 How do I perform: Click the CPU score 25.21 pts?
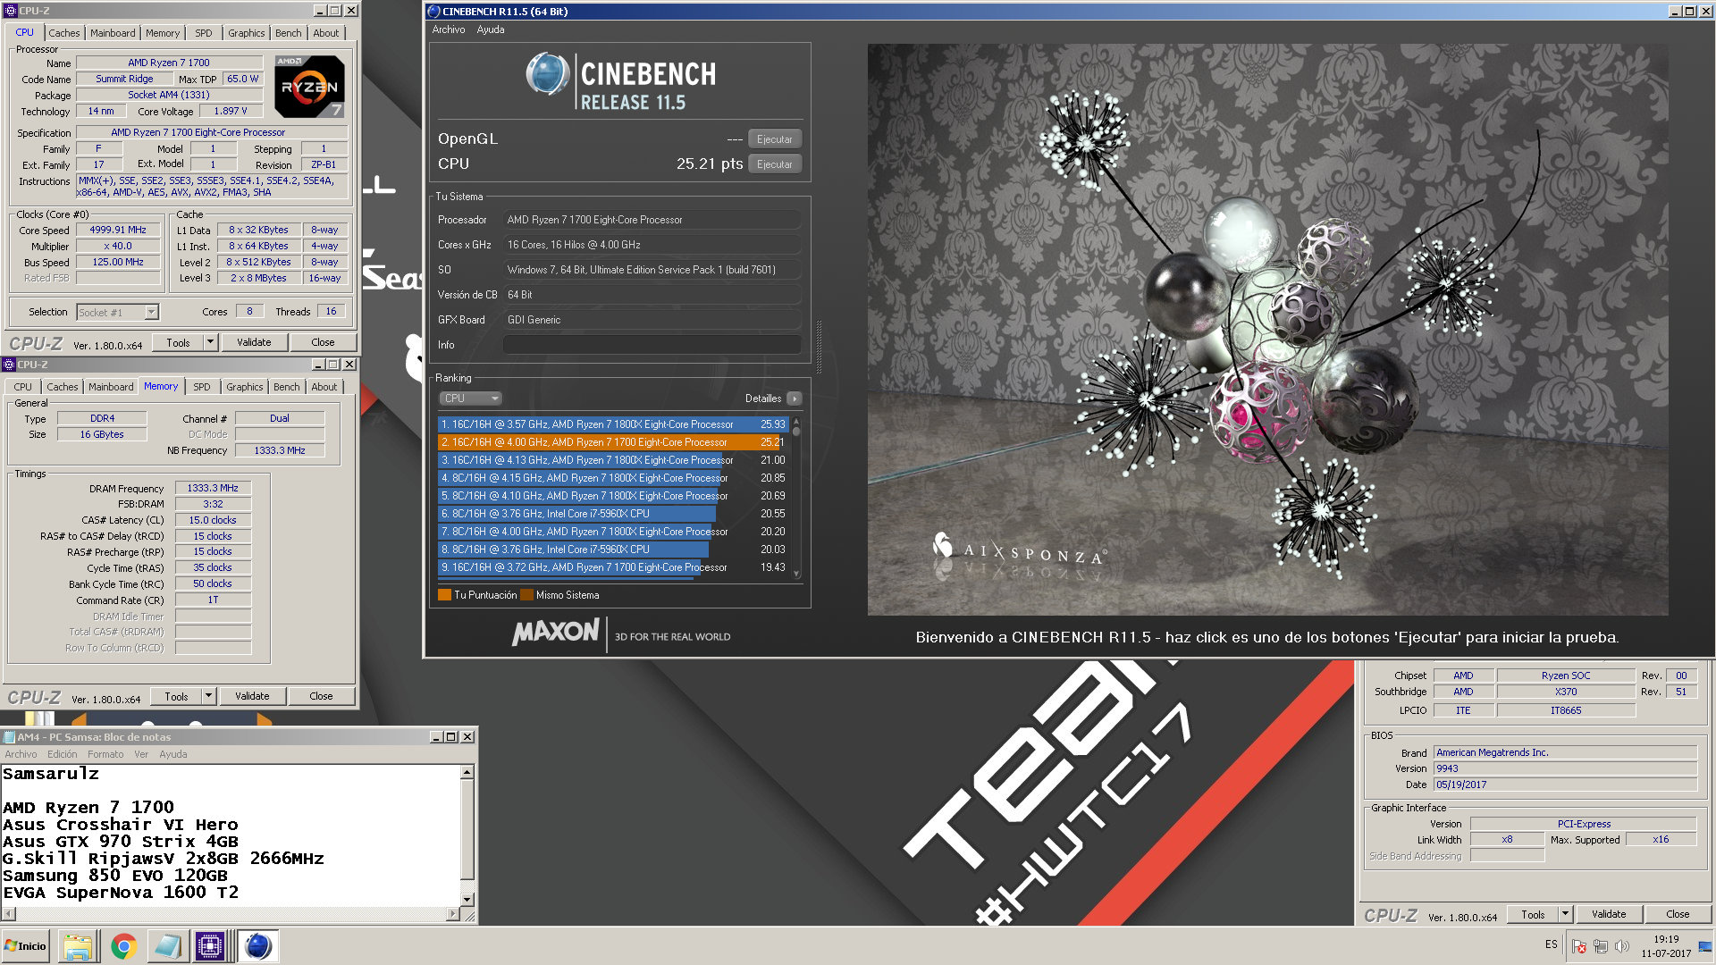710,164
